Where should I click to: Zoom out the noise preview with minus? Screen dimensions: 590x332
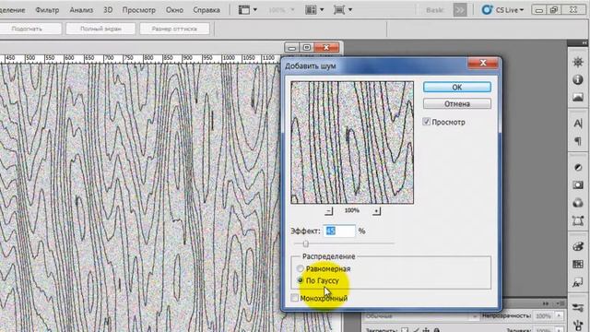329,211
